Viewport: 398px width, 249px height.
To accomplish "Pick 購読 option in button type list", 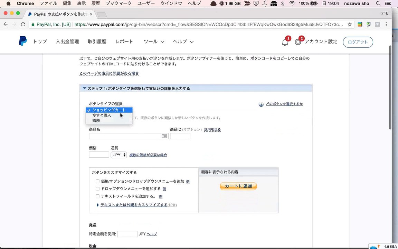I will click(x=109, y=120).
